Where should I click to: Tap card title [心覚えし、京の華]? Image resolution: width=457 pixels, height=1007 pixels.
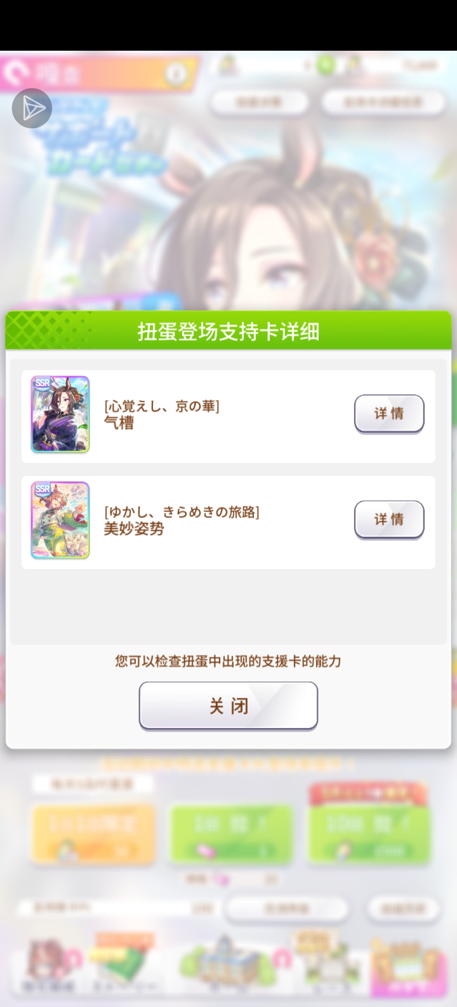pyautogui.click(x=162, y=406)
